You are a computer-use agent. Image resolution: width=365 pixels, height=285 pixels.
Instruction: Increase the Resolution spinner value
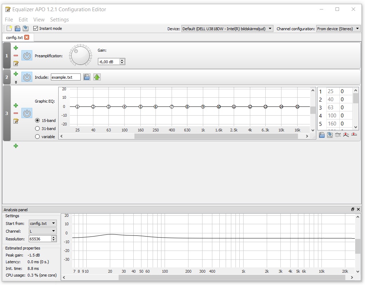[x=54, y=237]
